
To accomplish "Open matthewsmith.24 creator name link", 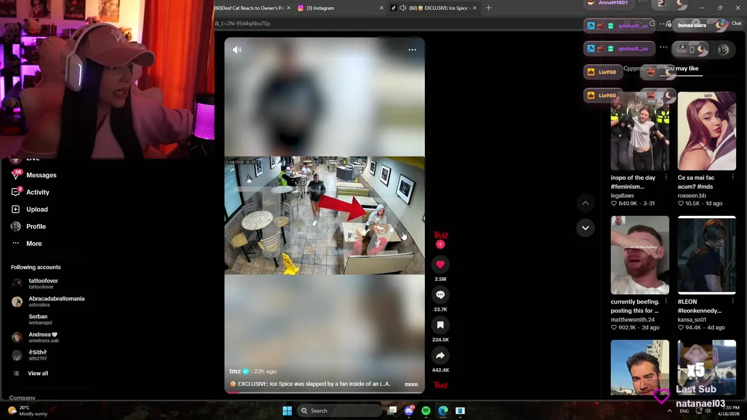I will (x=633, y=320).
